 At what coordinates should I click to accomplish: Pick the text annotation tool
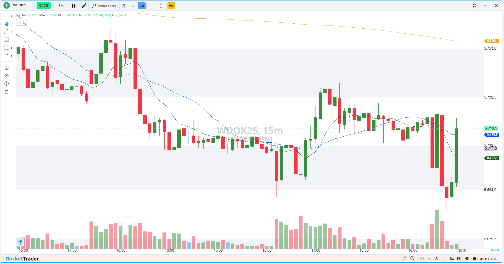(x=6, y=56)
